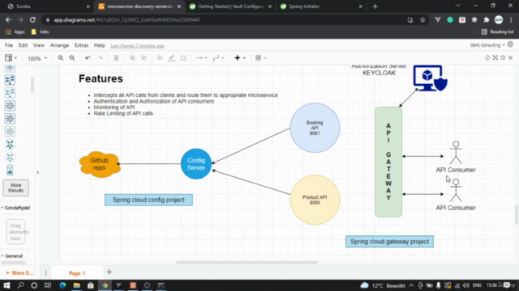The width and height of the screenshot is (519, 291).
Task: Click the redo arrow icon
Action: pos(100,58)
